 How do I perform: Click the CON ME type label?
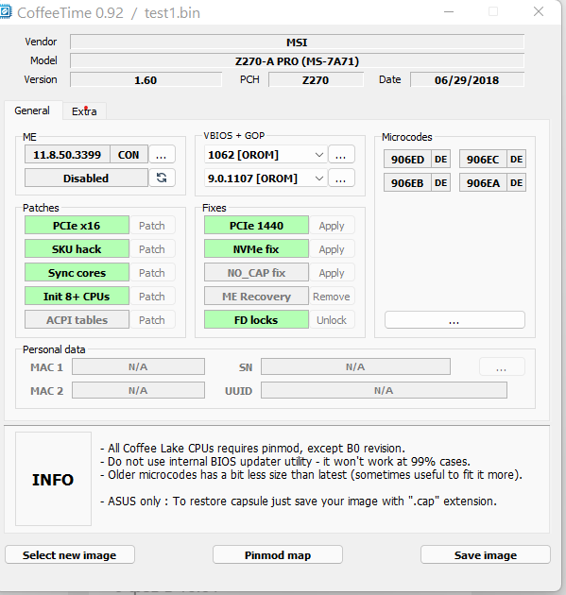point(129,155)
